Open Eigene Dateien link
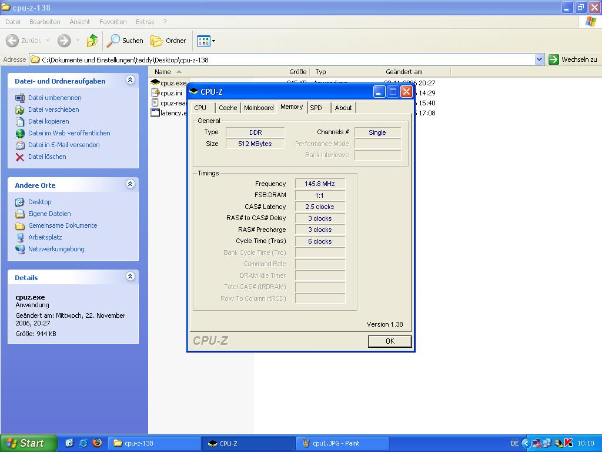The width and height of the screenshot is (602, 452). click(49, 214)
